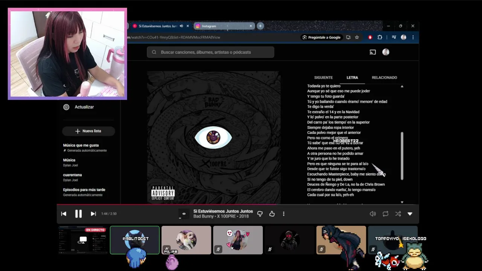Select the red-masked avatar participant tile
The image size is (482, 271).
(289, 240)
